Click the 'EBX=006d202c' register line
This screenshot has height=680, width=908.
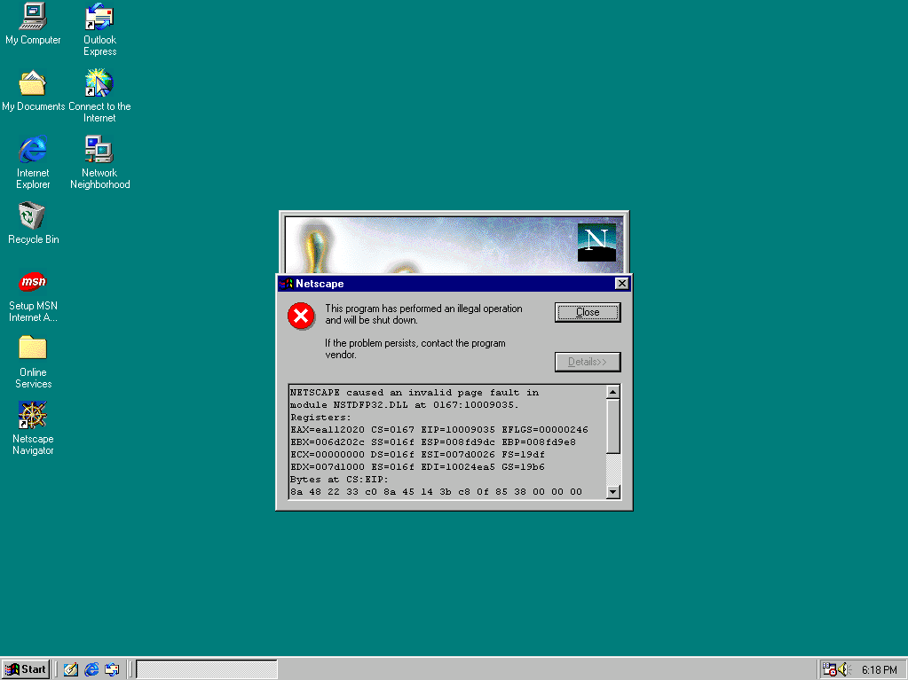[432, 442]
